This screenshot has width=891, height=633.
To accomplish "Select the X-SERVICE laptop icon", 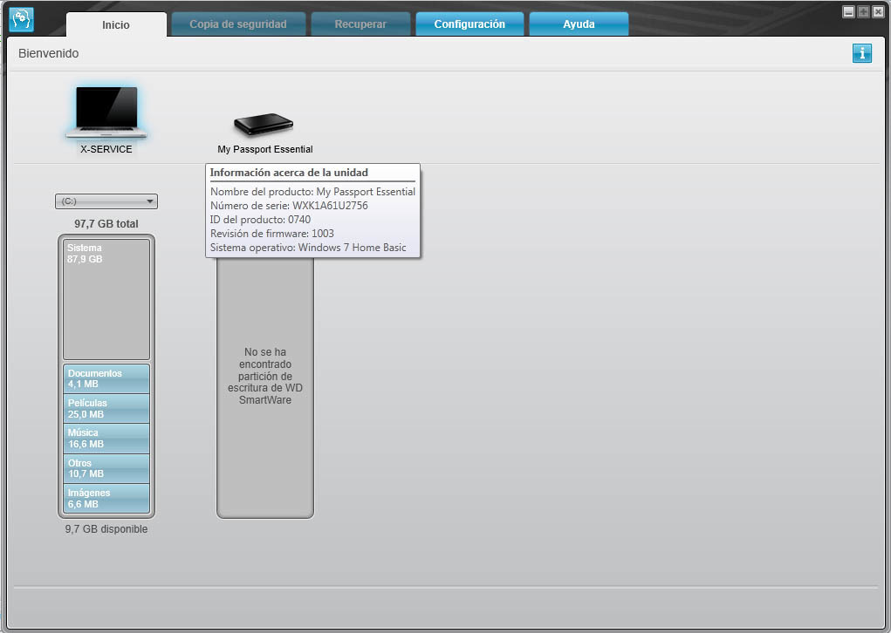I will click(106, 112).
